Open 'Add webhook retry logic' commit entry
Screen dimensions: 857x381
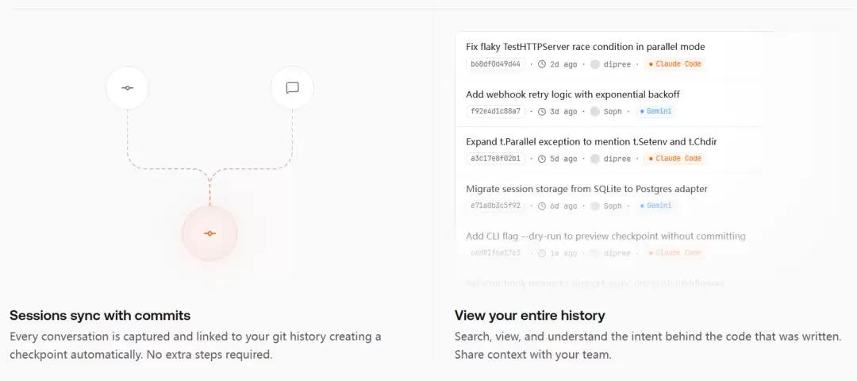(x=572, y=94)
